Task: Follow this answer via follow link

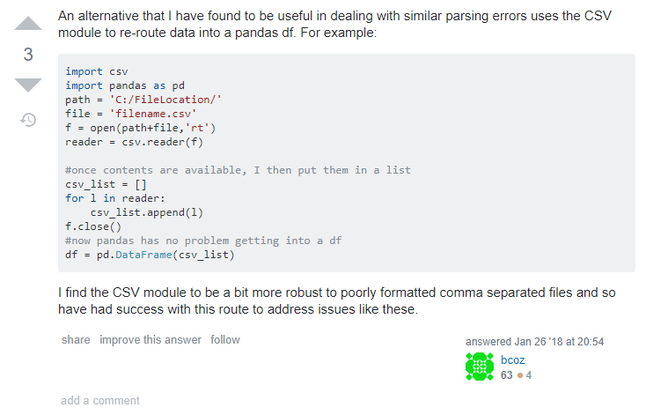Action: [x=225, y=340]
